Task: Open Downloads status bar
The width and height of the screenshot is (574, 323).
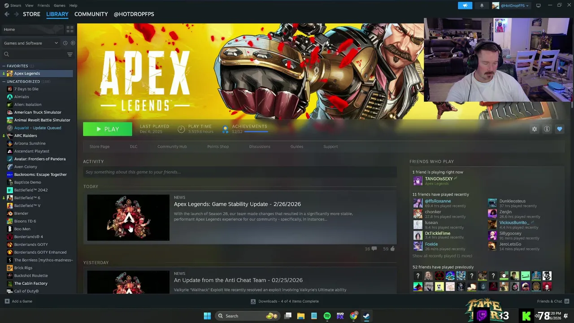Action: 284,301
